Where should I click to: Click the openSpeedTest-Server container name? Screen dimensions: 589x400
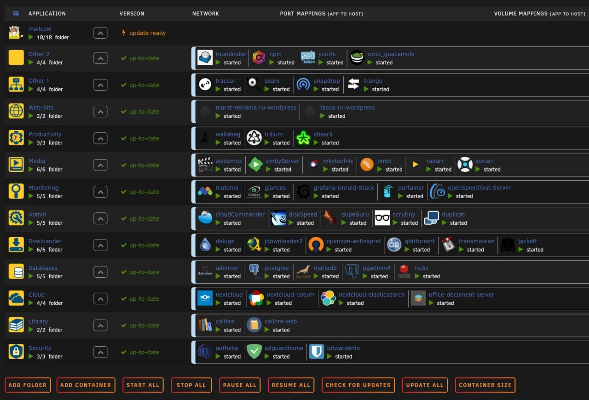pyautogui.click(x=479, y=188)
